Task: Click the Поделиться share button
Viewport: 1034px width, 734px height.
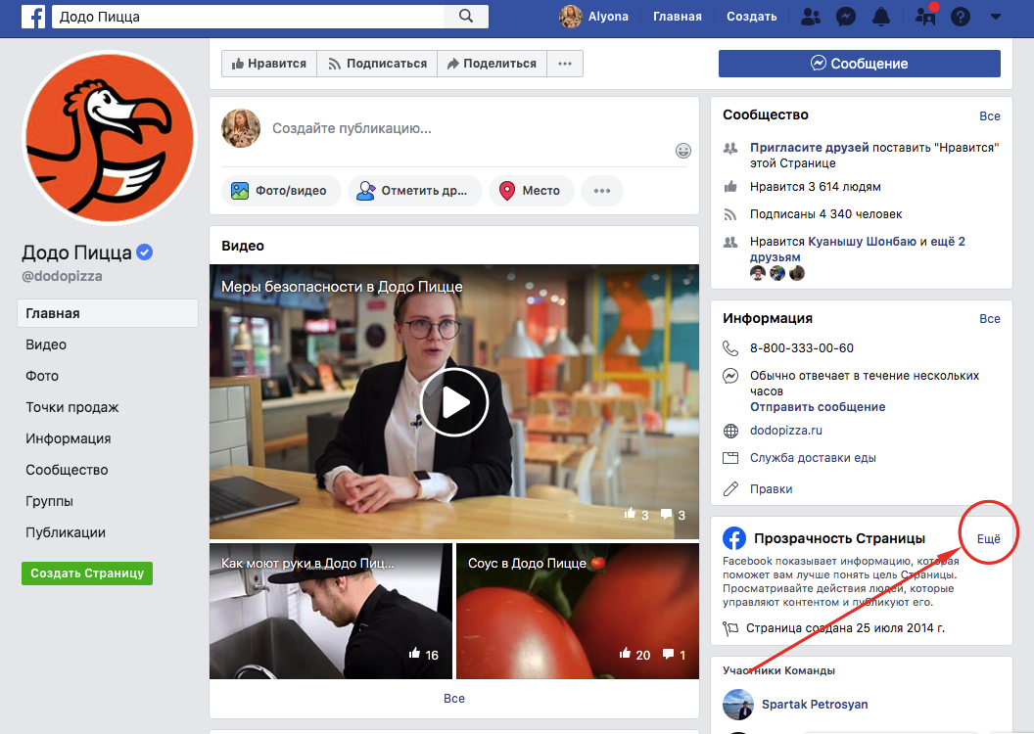Action: (492, 64)
